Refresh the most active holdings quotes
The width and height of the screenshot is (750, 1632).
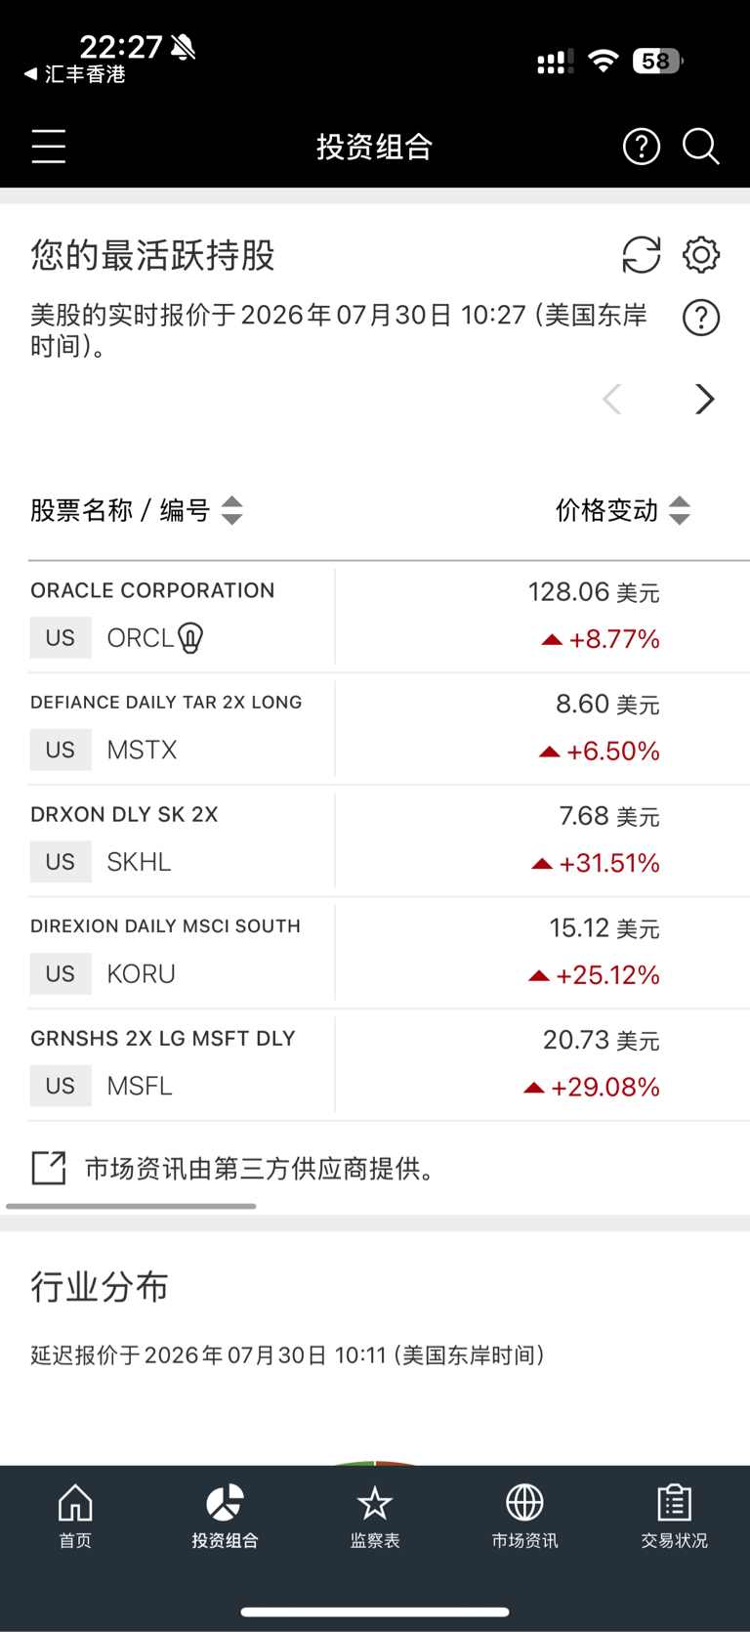point(642,255)
